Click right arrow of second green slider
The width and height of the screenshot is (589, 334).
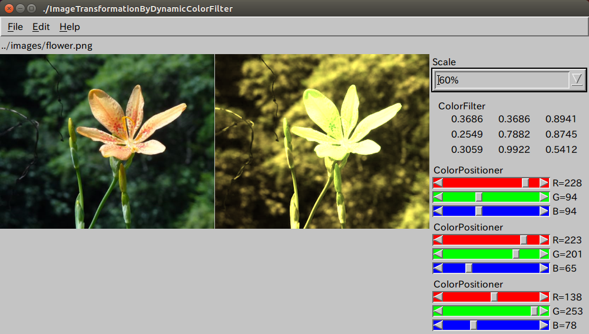point(544,254)
